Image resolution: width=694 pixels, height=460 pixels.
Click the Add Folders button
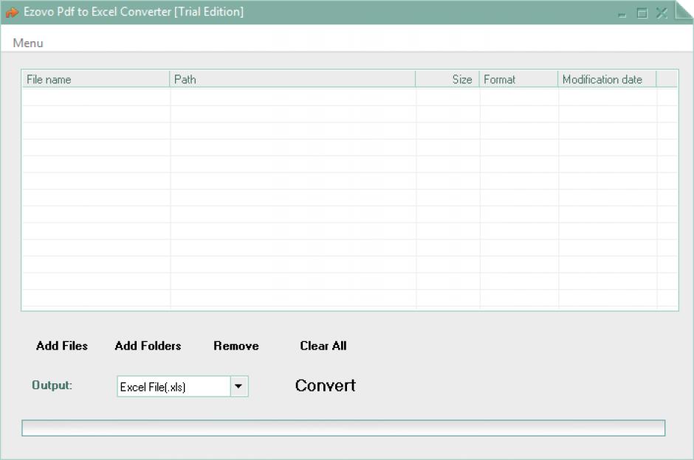(148, 346)
